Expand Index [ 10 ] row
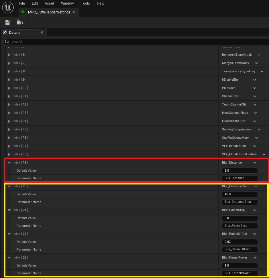269x278 pixels. coord(9,88)
